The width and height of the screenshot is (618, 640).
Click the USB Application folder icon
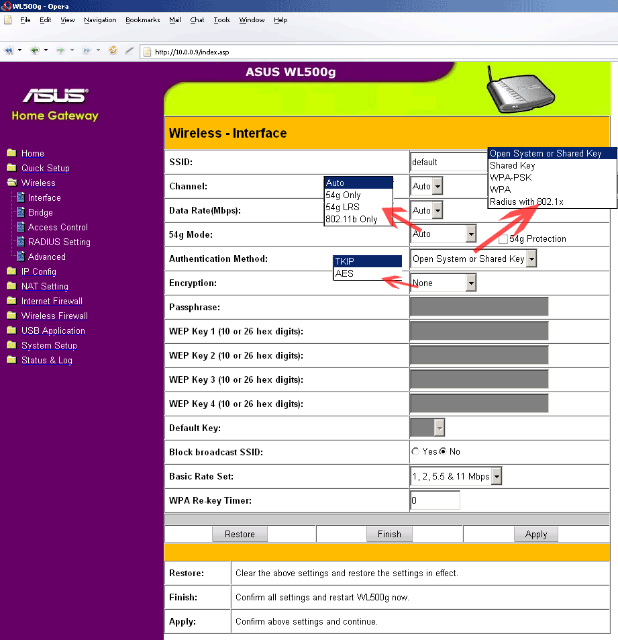[12, 330]
